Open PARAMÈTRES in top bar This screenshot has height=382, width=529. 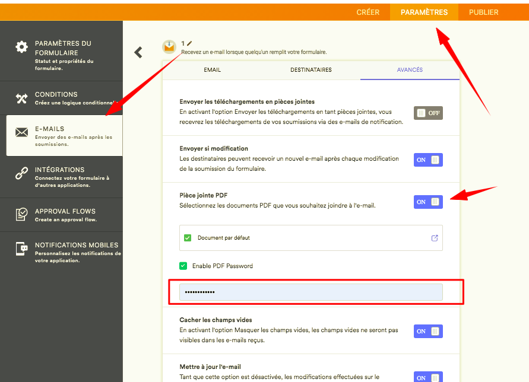point(424,12)
